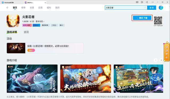This screenshot has width=170, height=99.
Task: Select the 福利 navigation tab
Action: (x=49, y=8)
